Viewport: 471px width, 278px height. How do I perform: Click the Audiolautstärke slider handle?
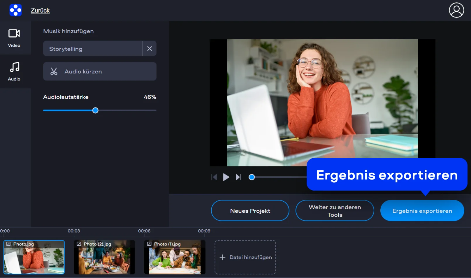pyautogui.click(x=95, y=110)
